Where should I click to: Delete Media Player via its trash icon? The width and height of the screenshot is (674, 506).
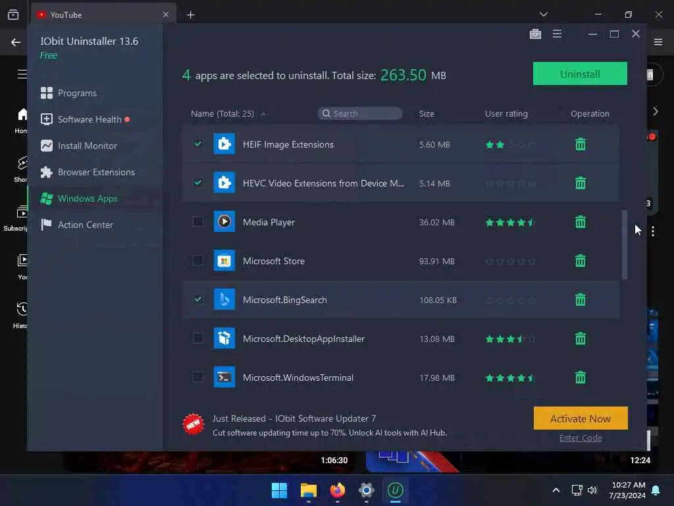[581, 222]
